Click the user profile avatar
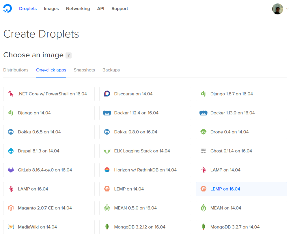Viewport: 293px width, 236px height. (278, 9)
